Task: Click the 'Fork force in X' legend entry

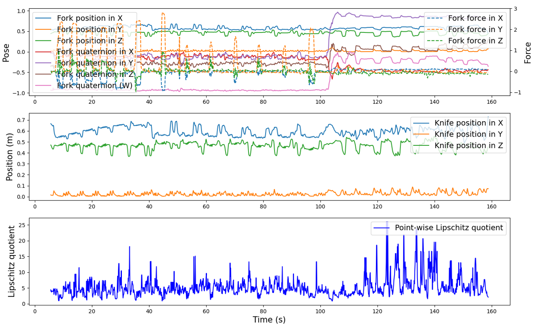Action: click(x=465, y=18)
